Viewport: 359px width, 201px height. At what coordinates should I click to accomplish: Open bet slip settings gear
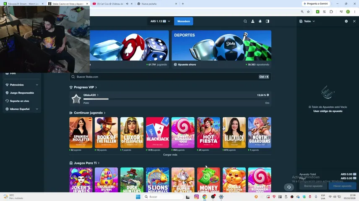coord(346,21)
